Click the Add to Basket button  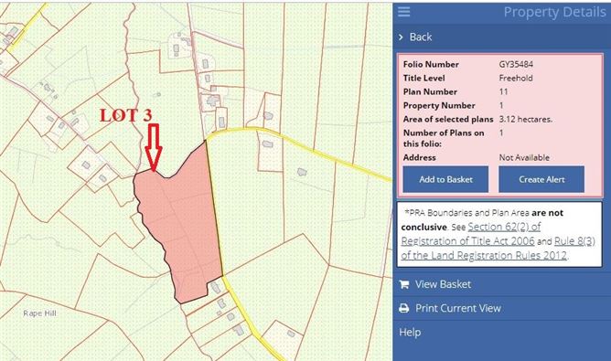(445, 179)
